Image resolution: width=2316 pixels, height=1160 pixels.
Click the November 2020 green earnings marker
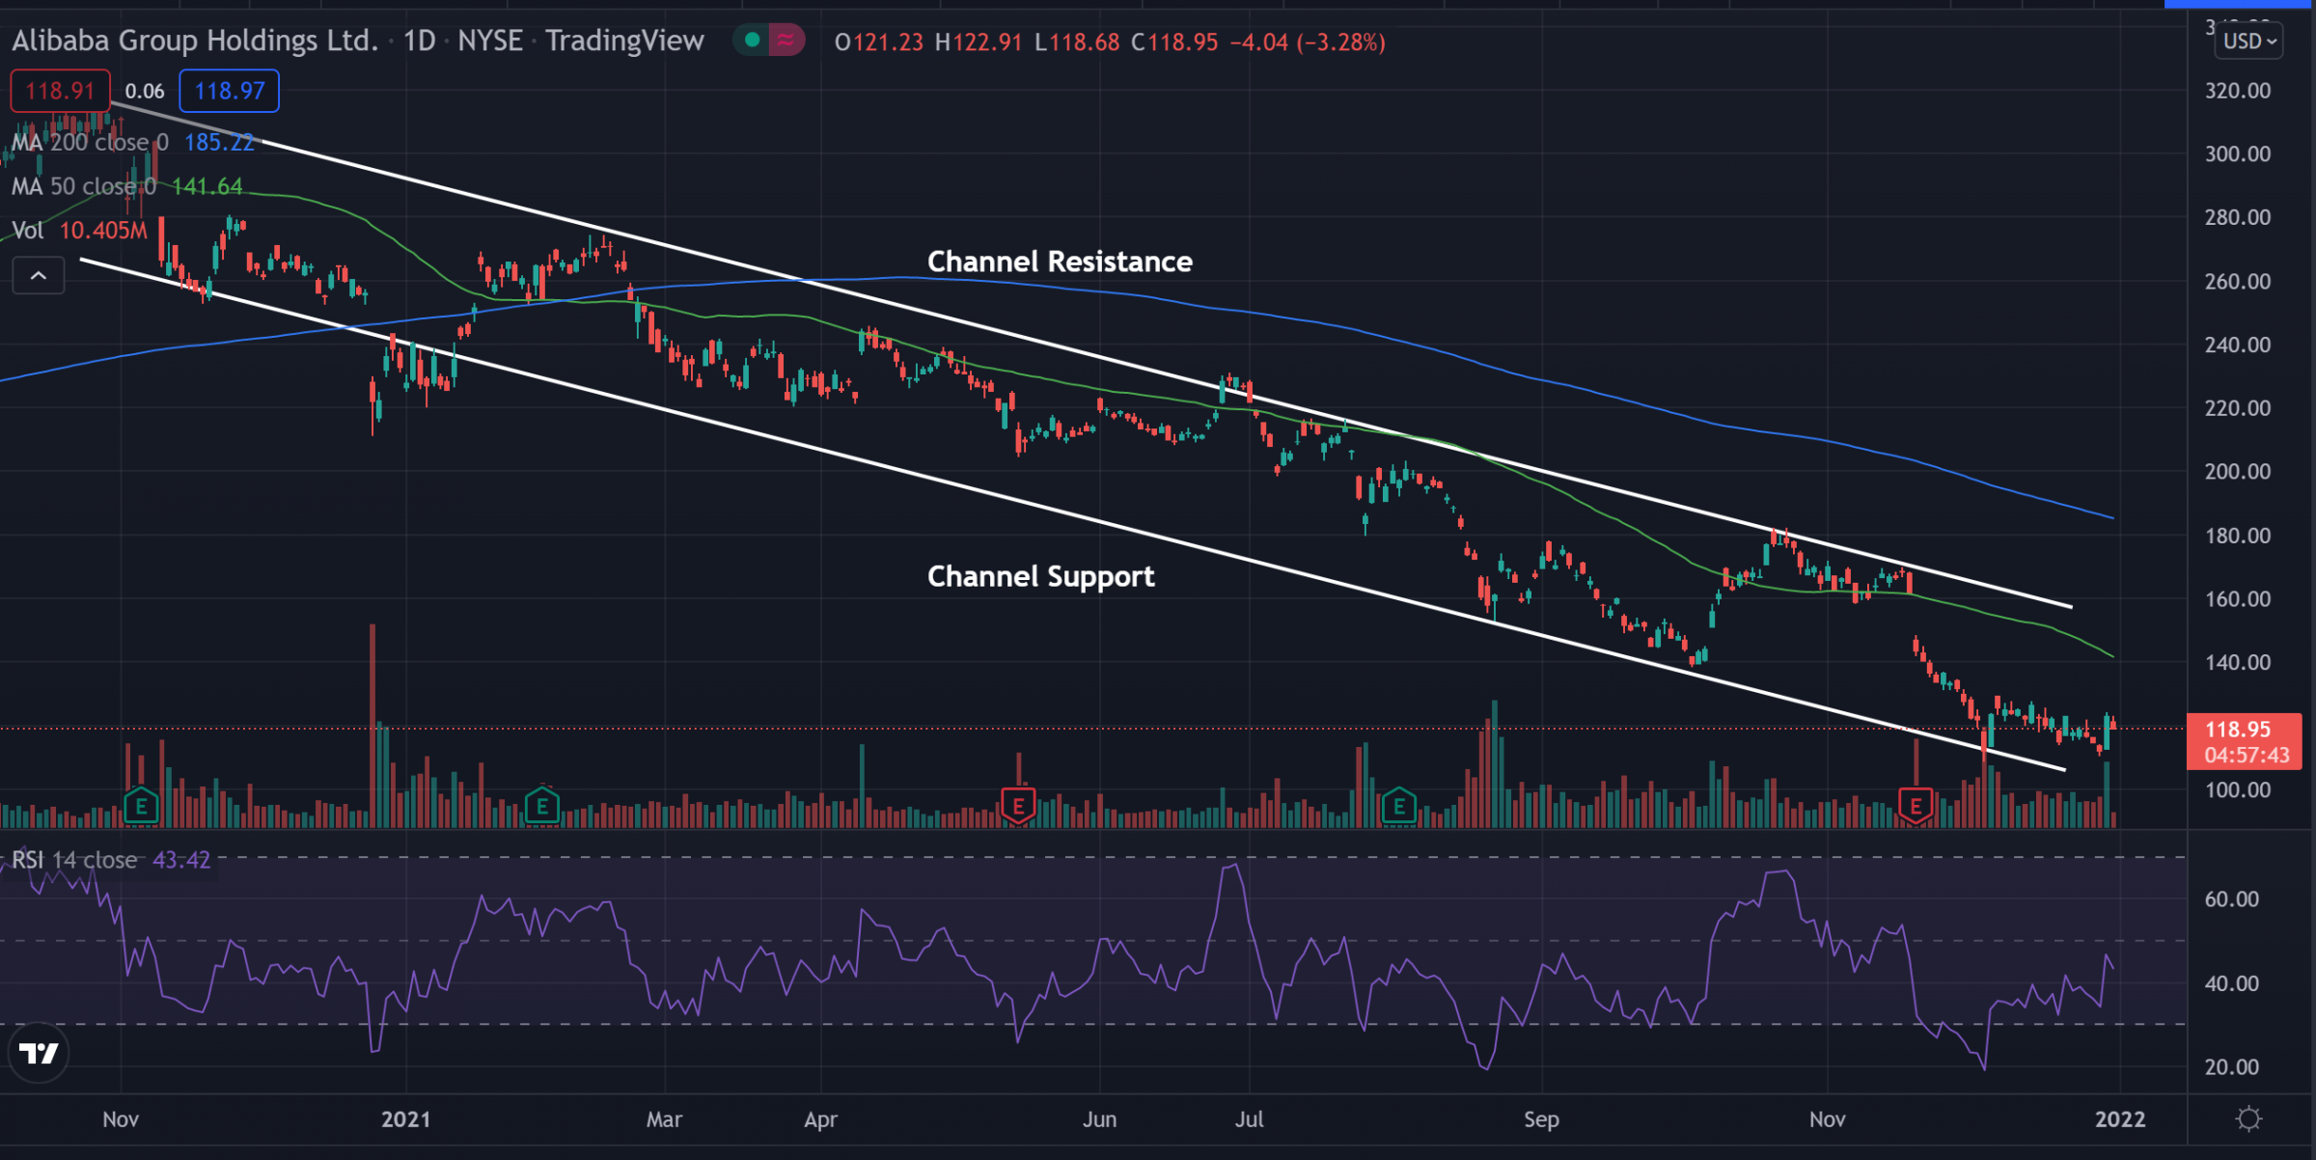141,805
